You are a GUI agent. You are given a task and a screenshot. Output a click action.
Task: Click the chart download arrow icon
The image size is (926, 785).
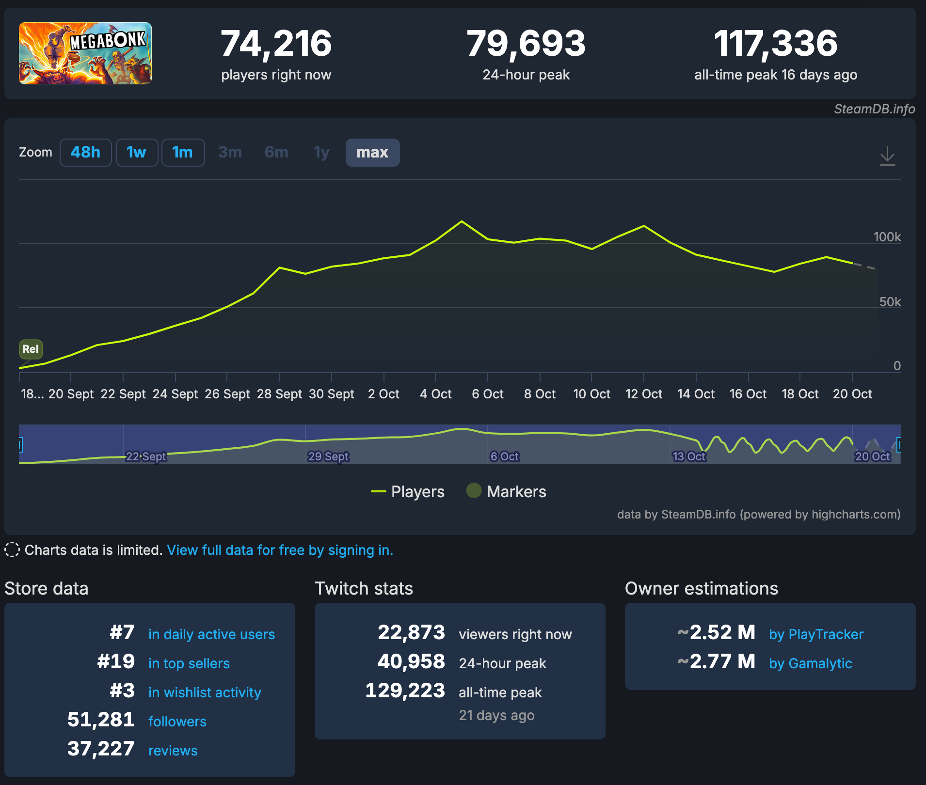(887, 156)
